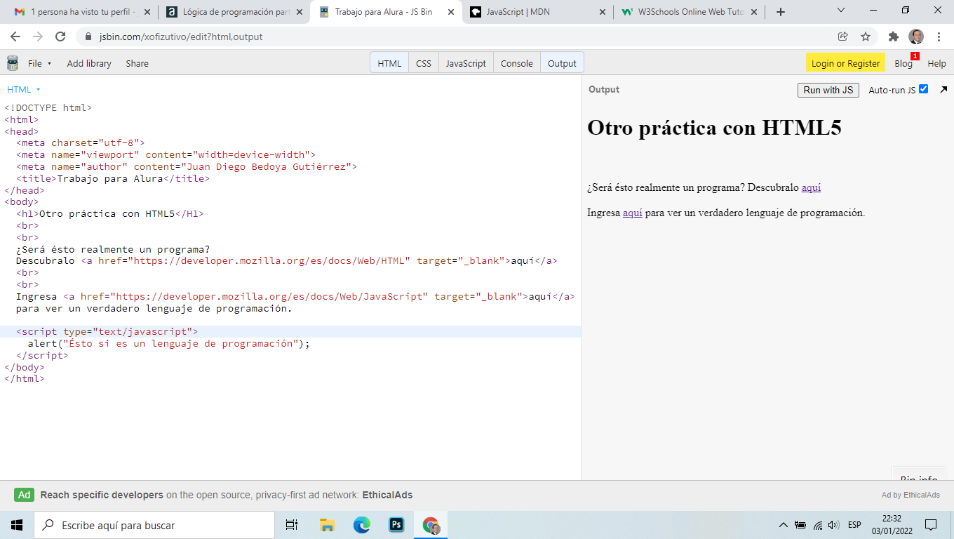Open the Help menu
This screenshot has height=539, width=954.
937,63
